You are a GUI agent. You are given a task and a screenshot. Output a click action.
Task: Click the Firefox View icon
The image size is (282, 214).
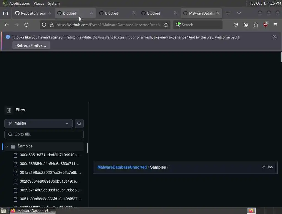6,13
